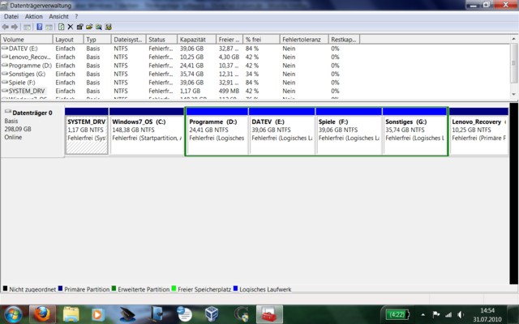Open Windows Explorer from taskbar
Viewport: 519px width, 324px height.
[71, 314]
